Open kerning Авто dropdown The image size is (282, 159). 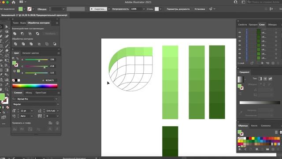coord(32,116)
